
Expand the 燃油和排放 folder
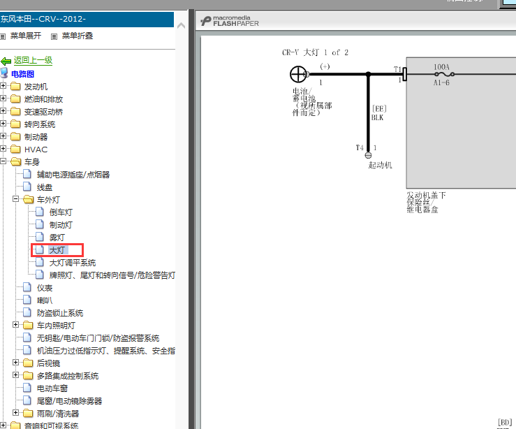point(3,99)
